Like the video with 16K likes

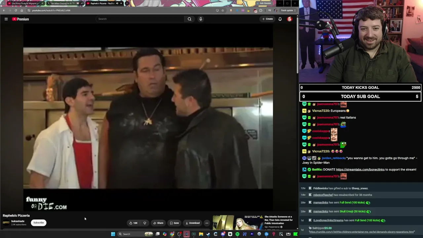pos(134,223)
